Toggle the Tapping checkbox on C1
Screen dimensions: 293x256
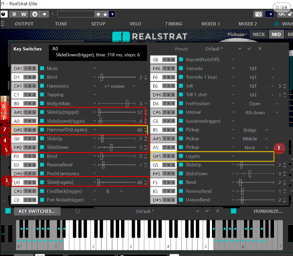tap(42, 95)
